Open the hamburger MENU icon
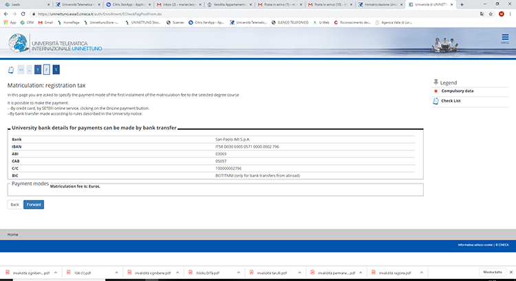 [505, 41]
